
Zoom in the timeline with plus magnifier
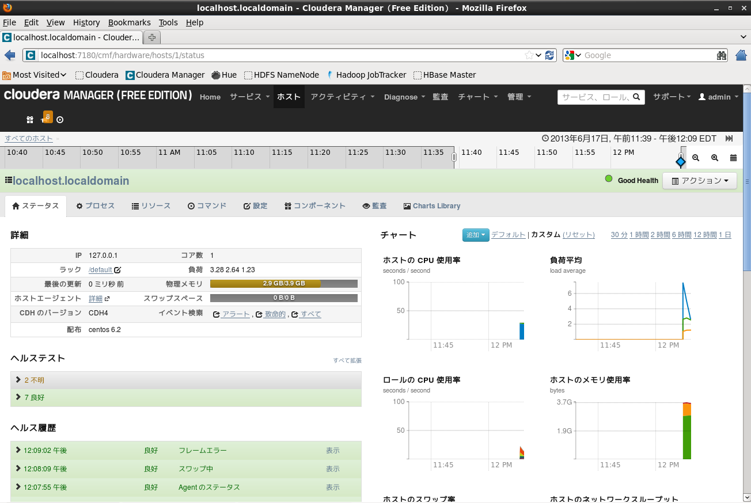[x=715, y=158]
